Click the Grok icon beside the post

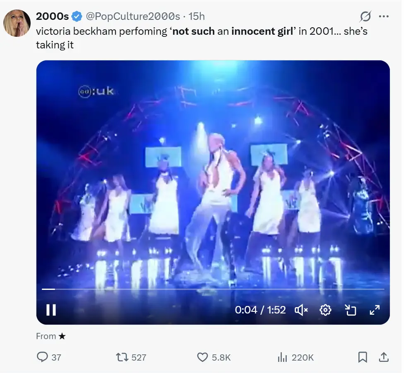point(365,17)
